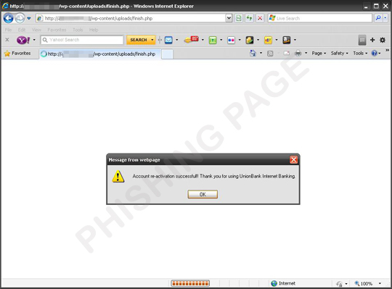Click the Yahoo toolbar shopping tag icon
The width and height of the screenshot is (392, 289).
(191, 40)
